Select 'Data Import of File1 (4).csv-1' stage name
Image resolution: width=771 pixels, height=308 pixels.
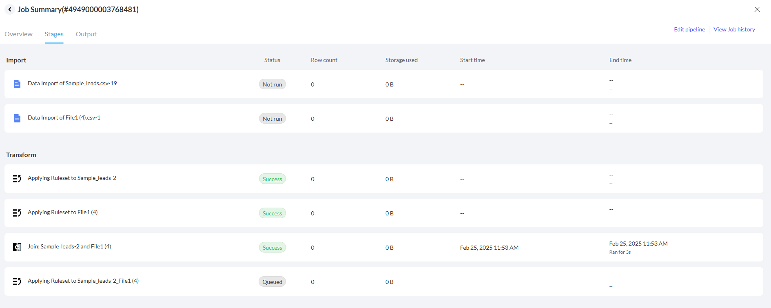point(64,117)
